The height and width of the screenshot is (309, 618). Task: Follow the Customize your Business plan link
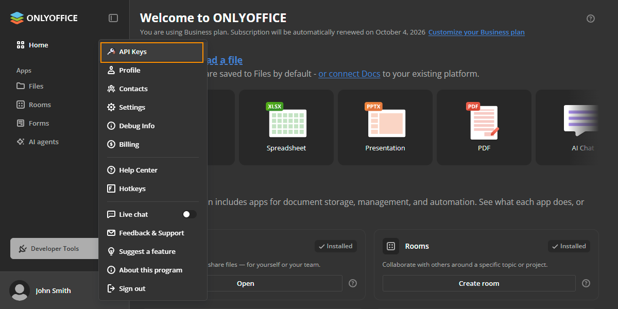click(476, 32)
